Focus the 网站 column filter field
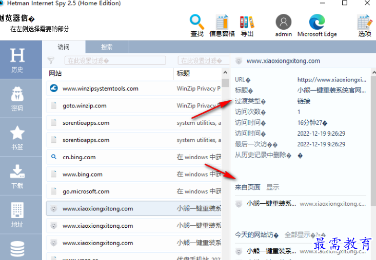The width and height of the screenshot is (376, 260). [115, 60]
